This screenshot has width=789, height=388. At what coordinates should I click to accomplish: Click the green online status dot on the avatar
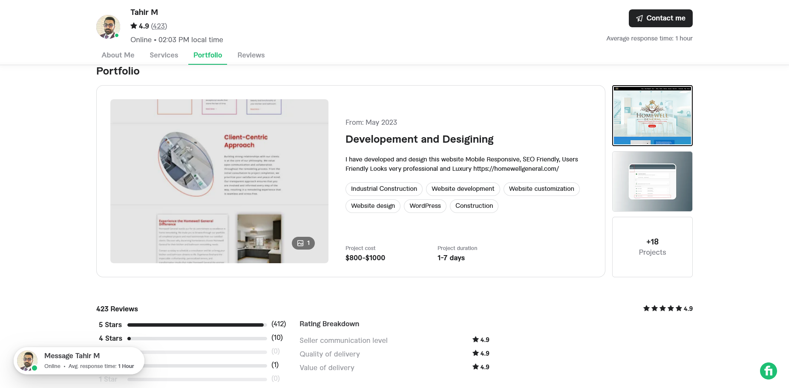click(117, 36)
